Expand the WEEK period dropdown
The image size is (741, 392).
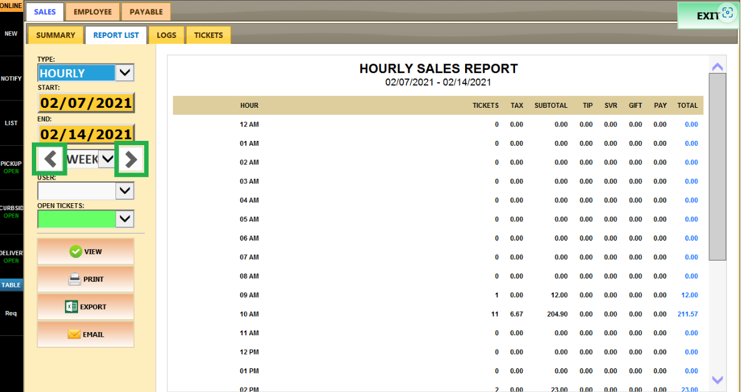point(108,159)
